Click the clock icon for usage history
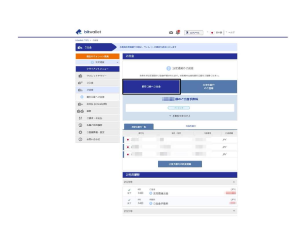 [80, 125]
